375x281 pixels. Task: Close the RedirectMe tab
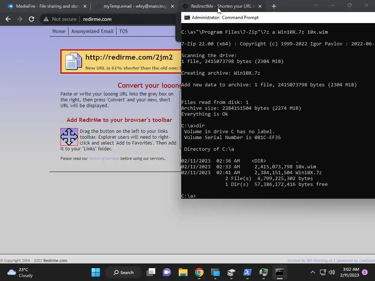(260, 6)
